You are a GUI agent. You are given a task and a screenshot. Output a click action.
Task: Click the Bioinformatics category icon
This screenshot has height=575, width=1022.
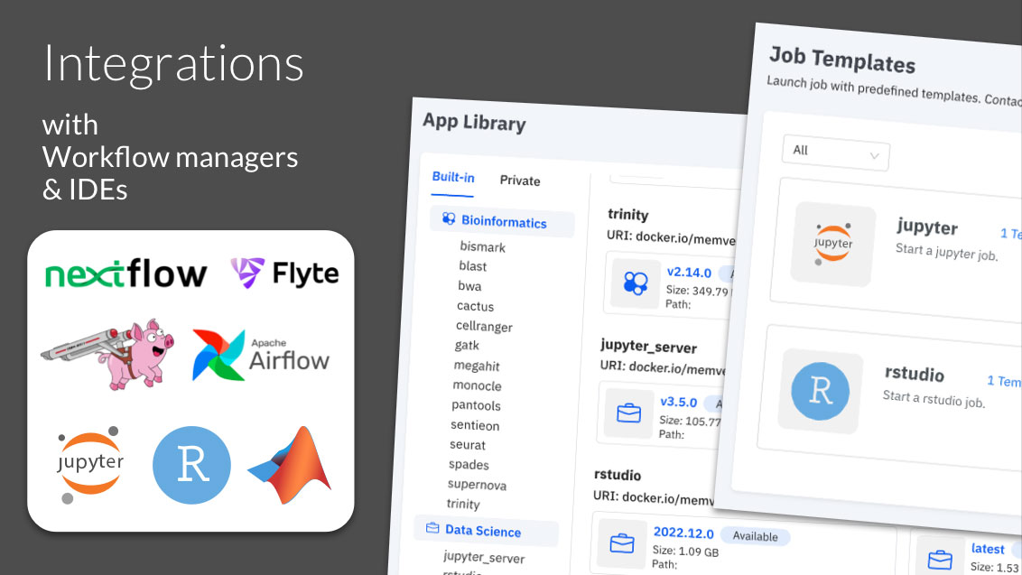(x=449, y=218)
